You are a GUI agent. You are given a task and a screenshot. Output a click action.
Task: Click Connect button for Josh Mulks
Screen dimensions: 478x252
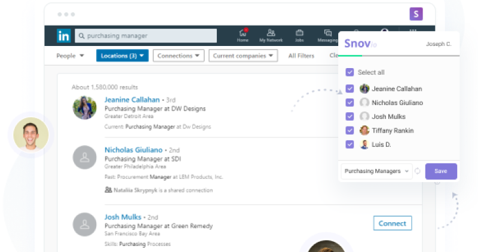[x=393, y=223]
